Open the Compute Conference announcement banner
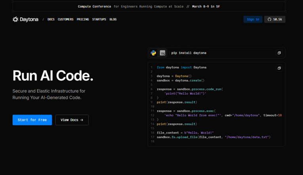303x175 pixels. (x=149, y=6)
